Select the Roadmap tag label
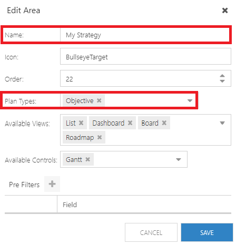The width and height of the screenshot is (236, 245). point(80,137)
